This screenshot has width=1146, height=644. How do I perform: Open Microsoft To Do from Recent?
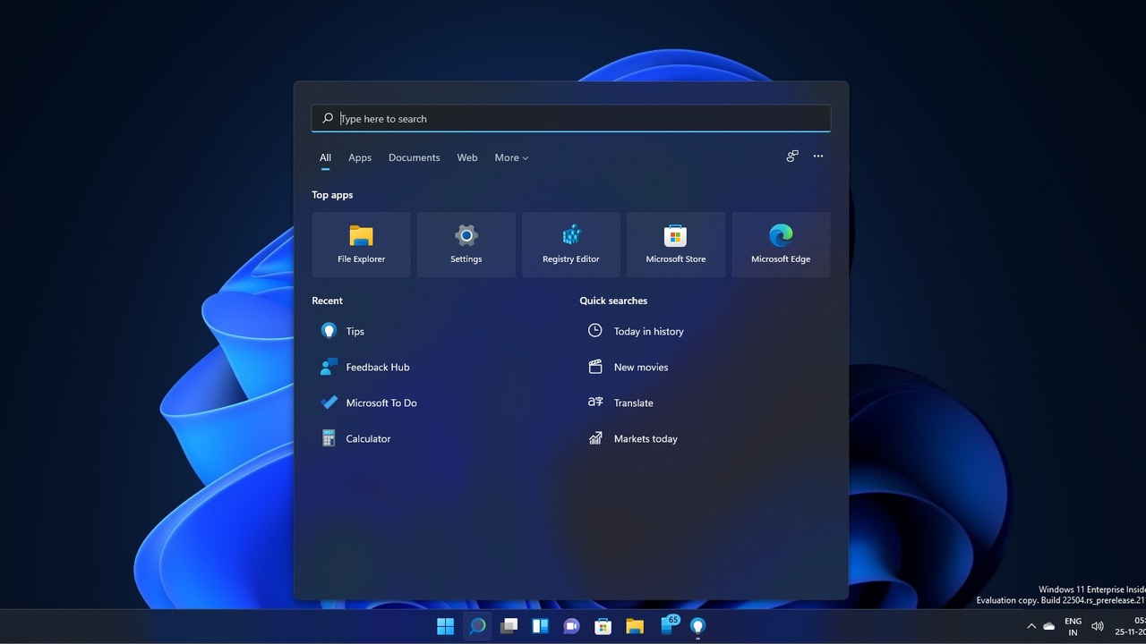pos(381,402)
